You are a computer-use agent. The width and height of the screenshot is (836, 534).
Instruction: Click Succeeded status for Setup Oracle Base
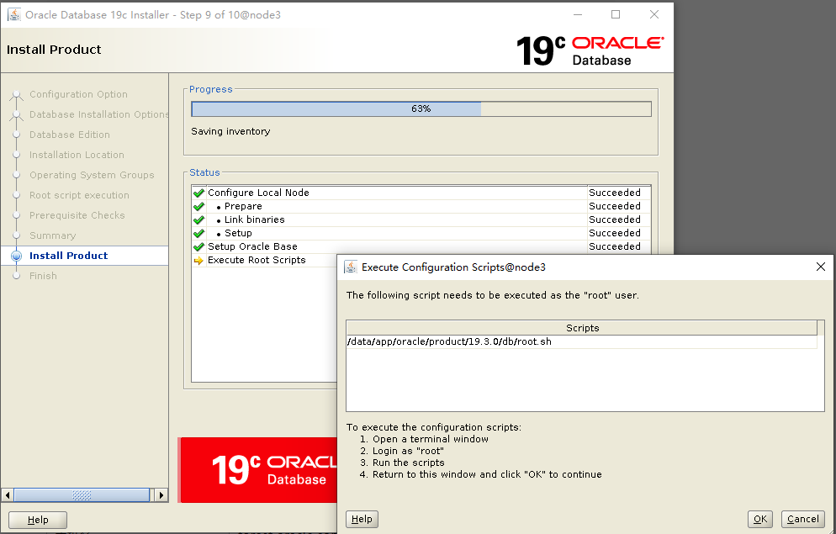pyautogui.click(x=615, y=246)
